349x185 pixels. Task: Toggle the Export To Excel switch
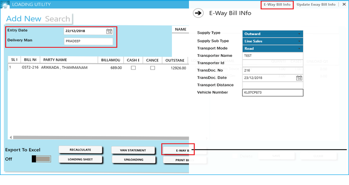coord(41,159)
